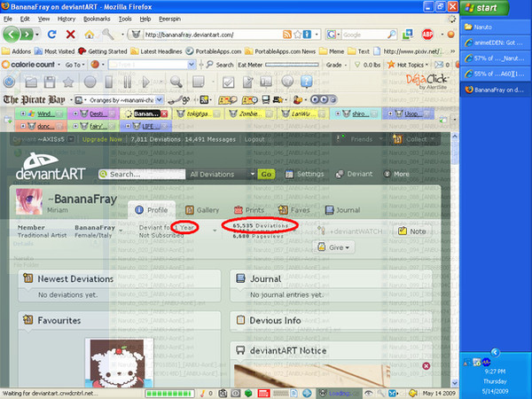Stop loading with the red X
Image resolution: width=532 pixels, height=399 pixels.
[71, 35]
